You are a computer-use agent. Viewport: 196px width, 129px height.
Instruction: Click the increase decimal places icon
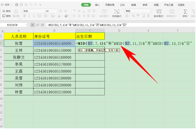pyautogui.click(x=144, y=16)
